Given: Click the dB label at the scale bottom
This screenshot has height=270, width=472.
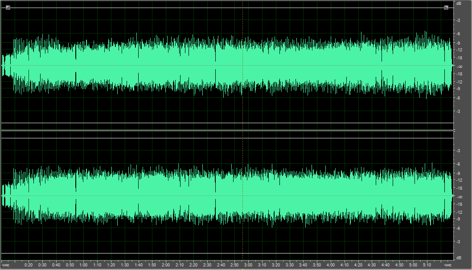Looking at the screenshot, I should click(x=459, y=258).
